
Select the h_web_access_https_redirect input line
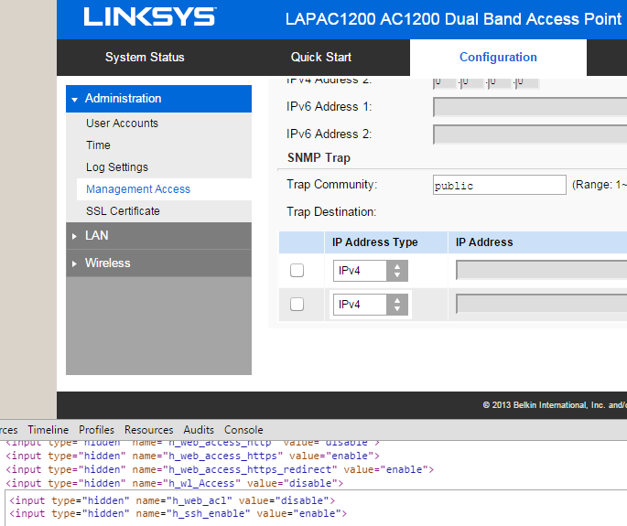220,469
